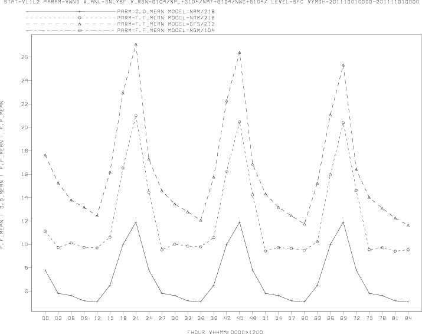Click the solid-line plus data point at hour 45
The height and width of the screenshot is (334, 422).
(240, 222)
